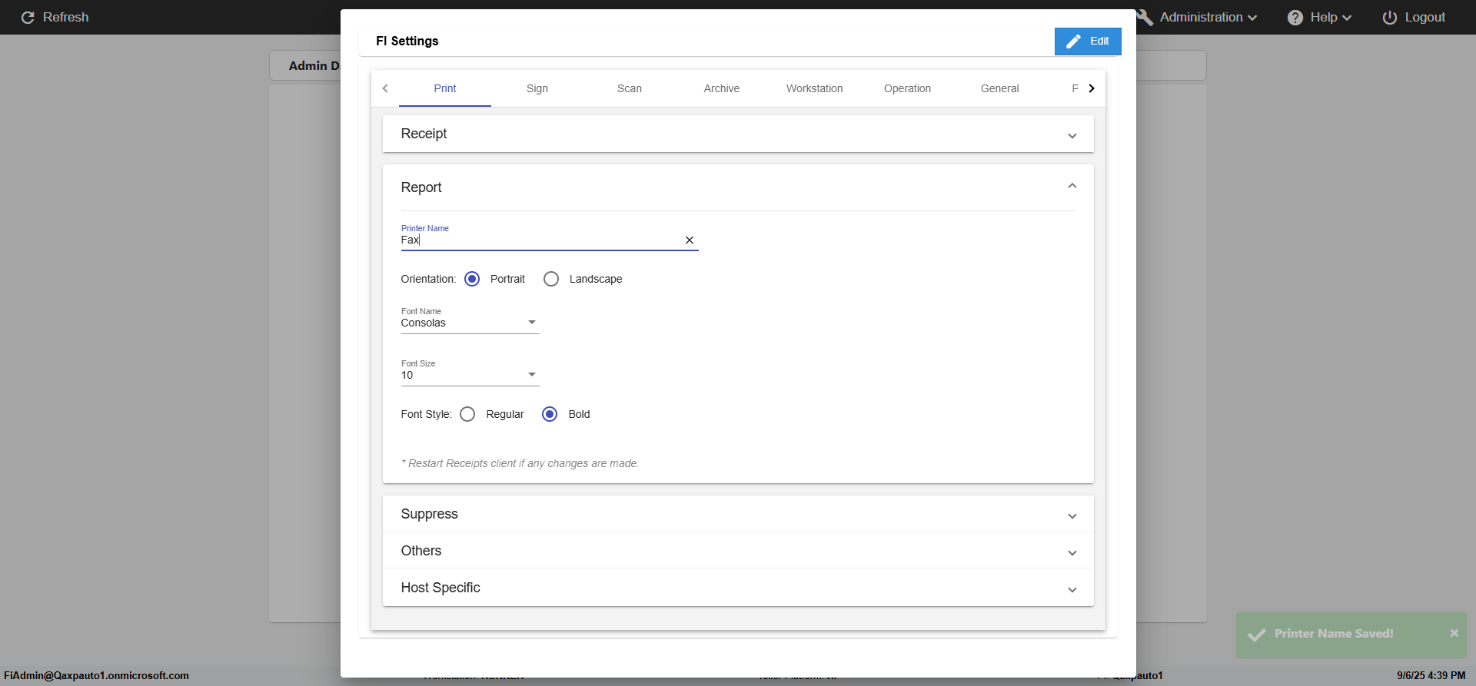This screenshot has width=1476, height=686.
Task: Open the Font Name dropdown
Action: [x=470, y=323]
